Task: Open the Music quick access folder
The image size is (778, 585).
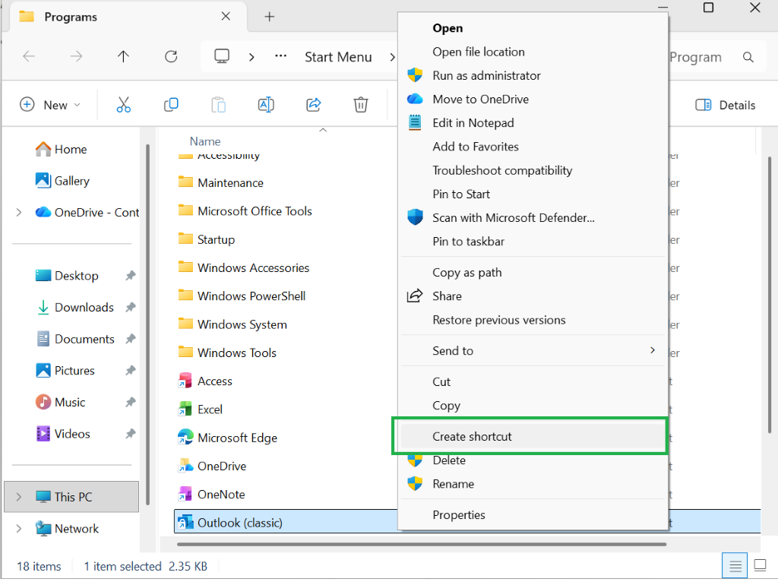Action: [x=61, y=403]
